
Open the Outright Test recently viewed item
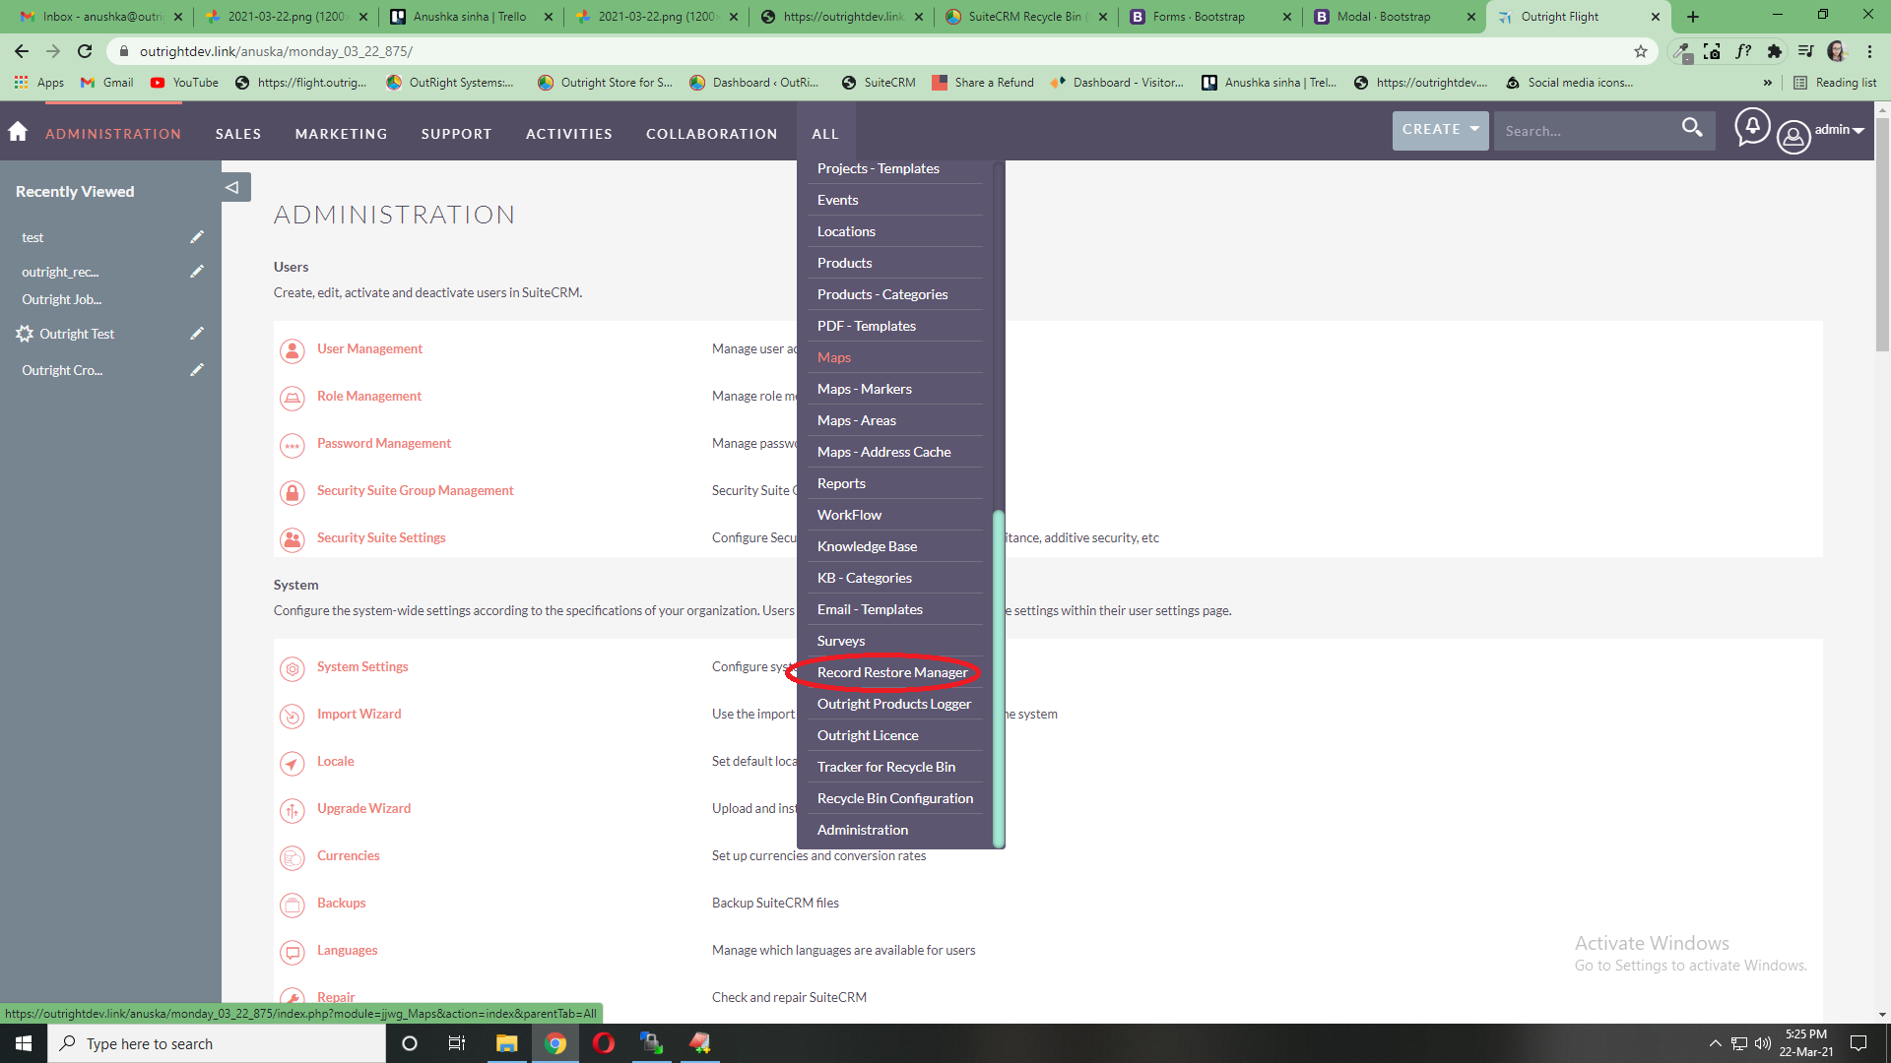point(77,334)
